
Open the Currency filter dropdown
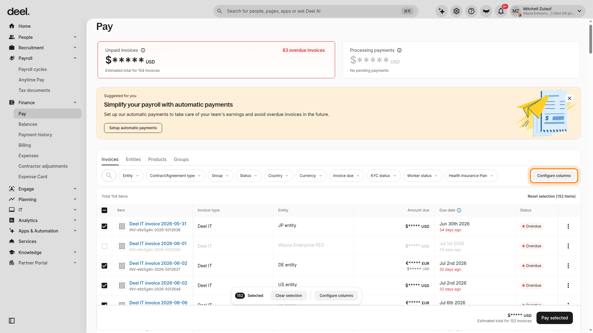click(311, 176)
